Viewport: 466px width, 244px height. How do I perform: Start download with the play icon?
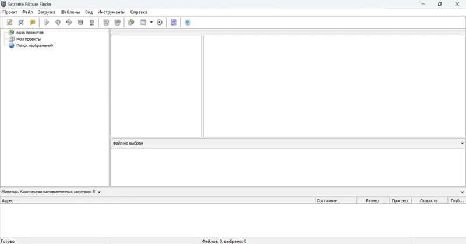click(47, 22)
